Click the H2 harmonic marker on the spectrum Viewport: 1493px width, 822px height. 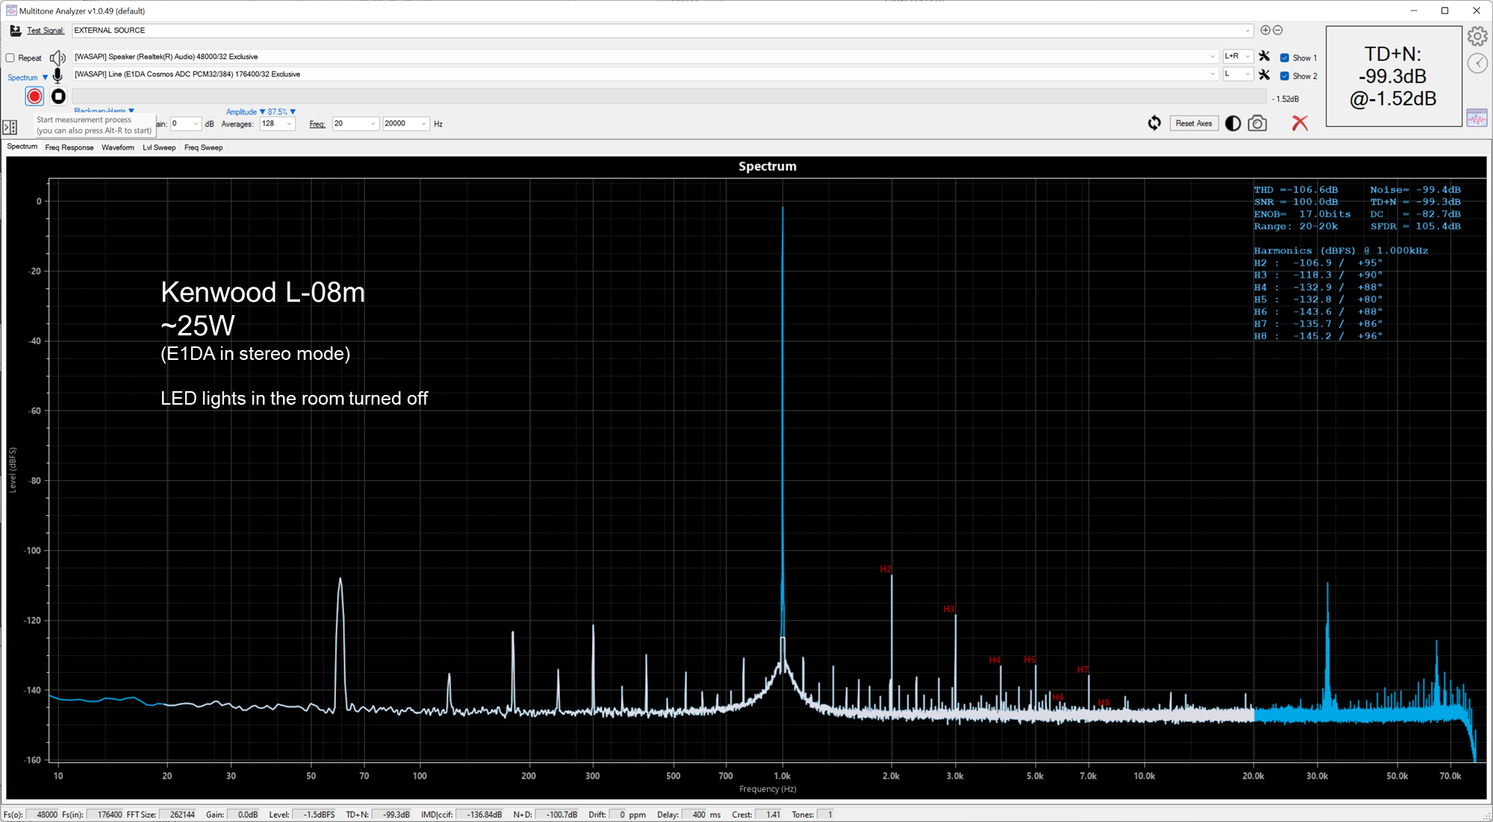pyautogui.click(x=885, y=569)
